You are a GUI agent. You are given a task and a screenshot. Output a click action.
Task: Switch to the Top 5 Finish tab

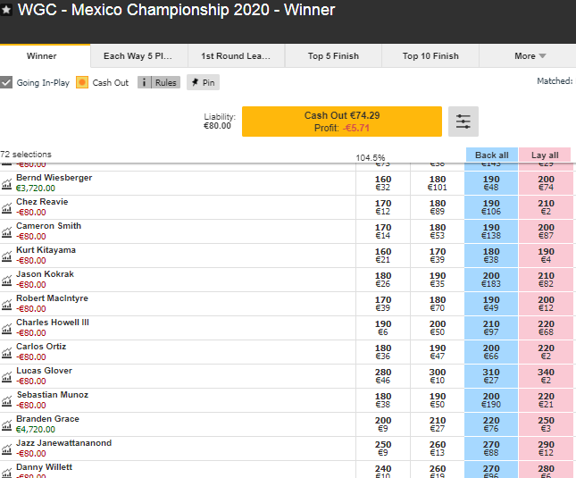coord(334,56)
